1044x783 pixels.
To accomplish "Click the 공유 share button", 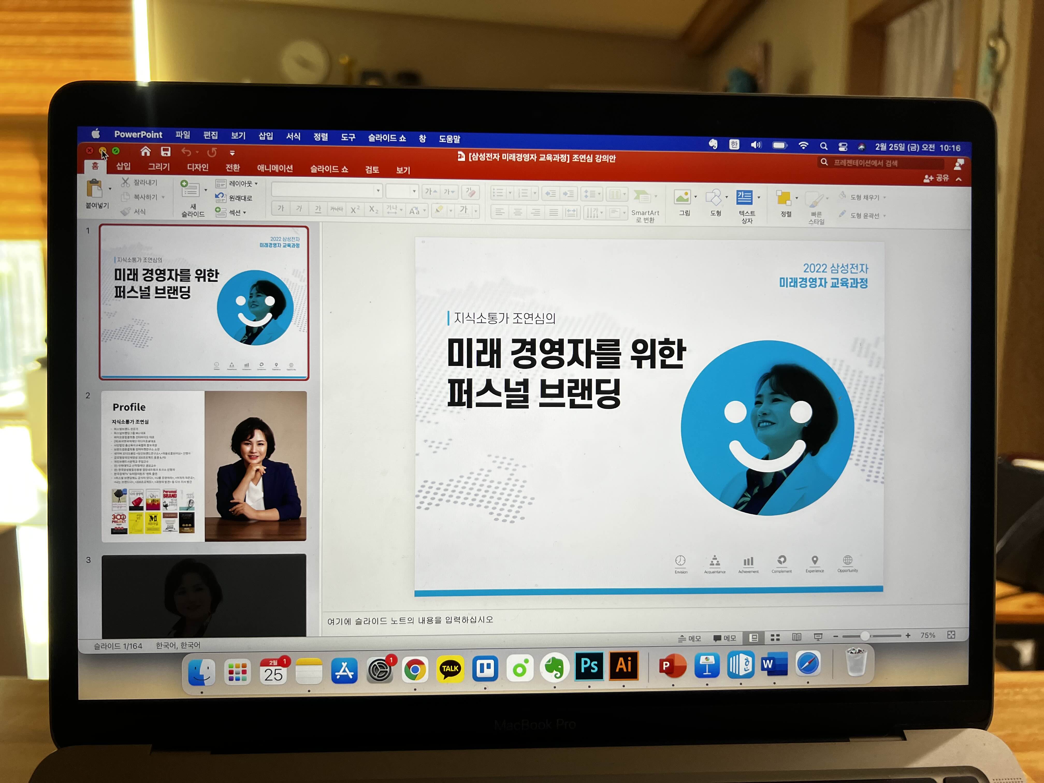I will click(936, 178).
